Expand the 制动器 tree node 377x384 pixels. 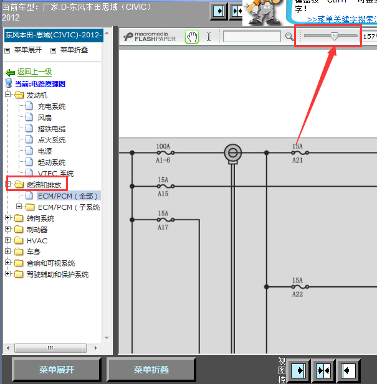8,229
